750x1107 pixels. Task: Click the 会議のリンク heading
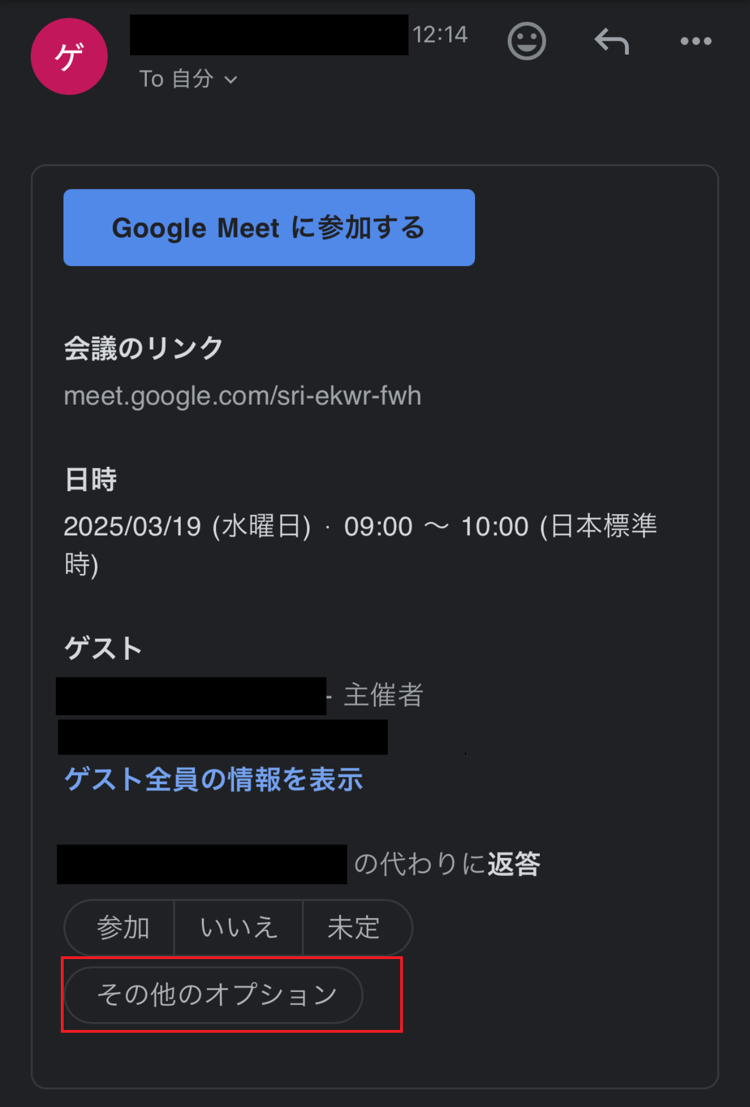point(143,348)
